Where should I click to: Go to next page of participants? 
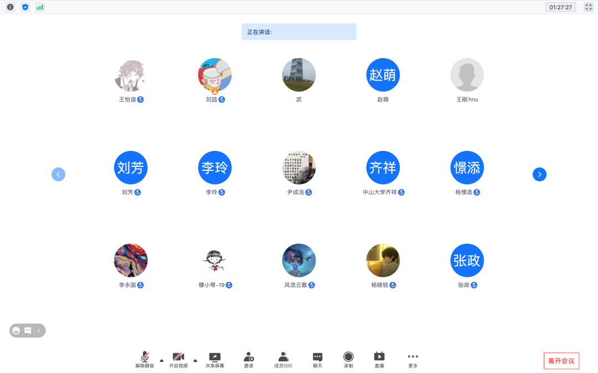[539, 175]
